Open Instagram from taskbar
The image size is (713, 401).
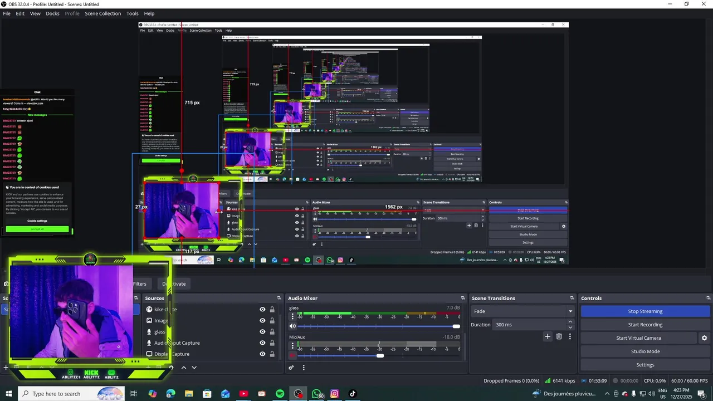(334, 394)
